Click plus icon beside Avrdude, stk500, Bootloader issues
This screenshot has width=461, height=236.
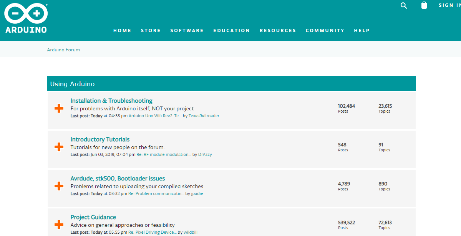(x=59, y=186)
